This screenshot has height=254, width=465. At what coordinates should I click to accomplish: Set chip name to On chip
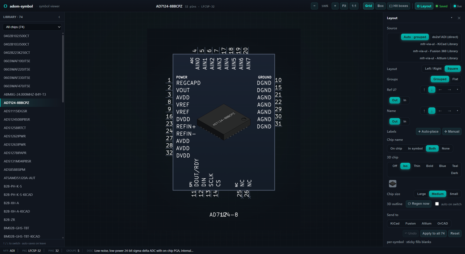(396, 149)
